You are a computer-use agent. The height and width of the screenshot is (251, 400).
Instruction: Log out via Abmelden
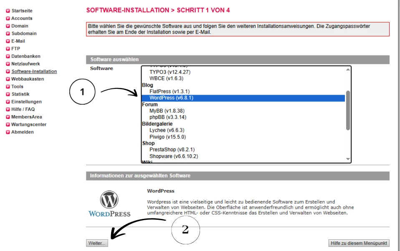(x=23, y=132)
